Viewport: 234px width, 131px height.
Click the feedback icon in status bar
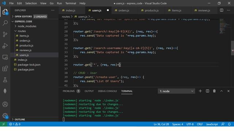(x=223, y=124)
